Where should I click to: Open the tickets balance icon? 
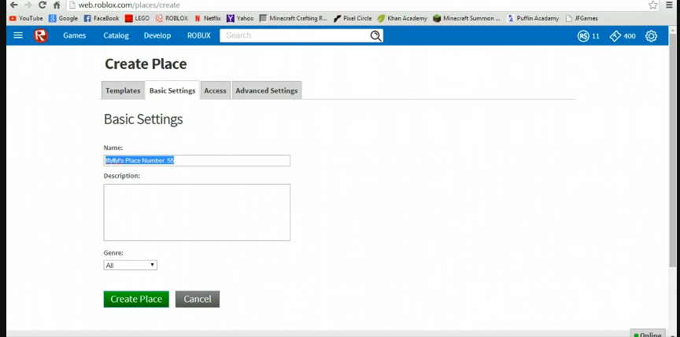[x=615, y=36]
